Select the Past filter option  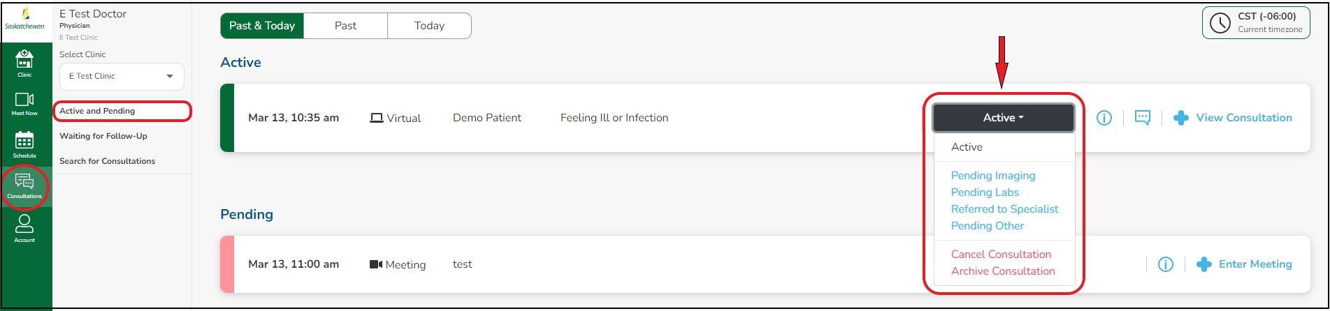(x=345, y=26)
